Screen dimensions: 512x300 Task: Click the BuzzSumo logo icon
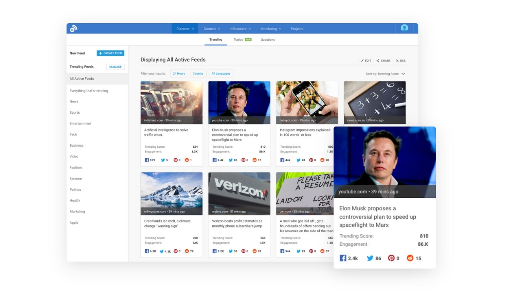point(74,28)
